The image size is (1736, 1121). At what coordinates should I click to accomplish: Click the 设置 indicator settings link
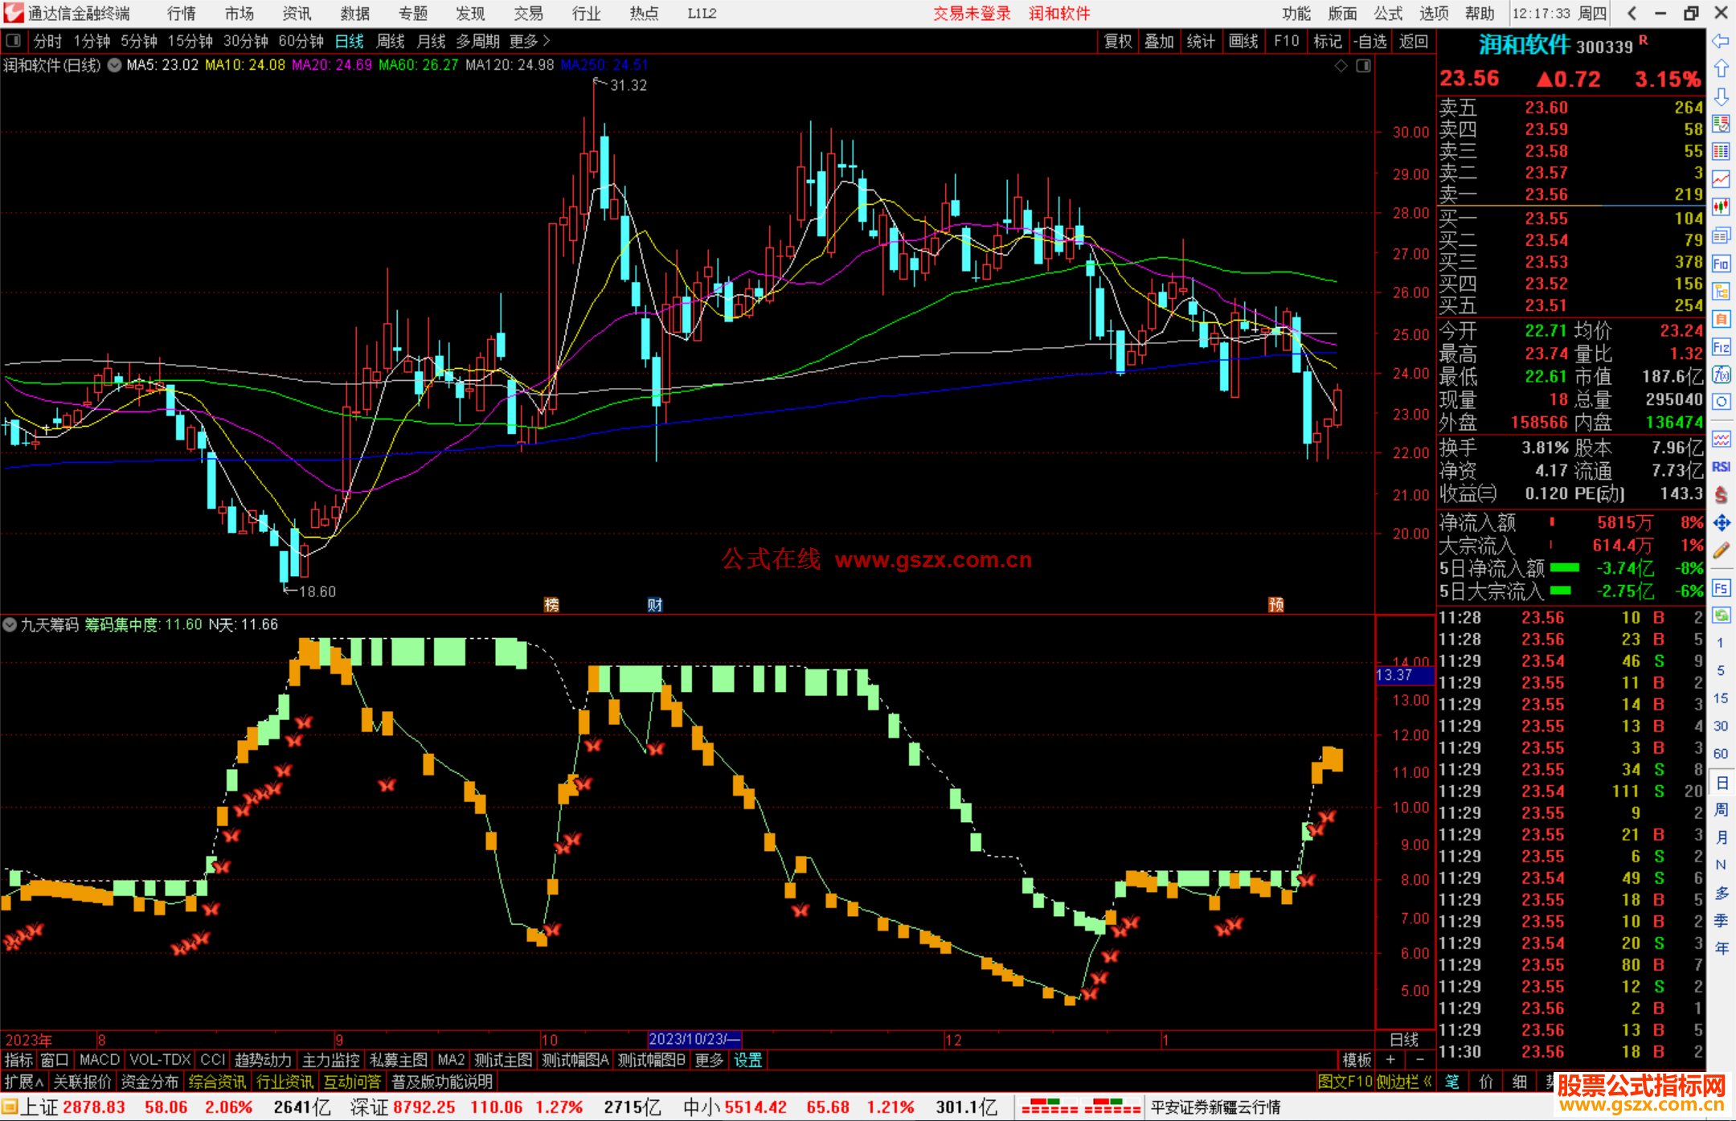click(x=747, y=1060)
